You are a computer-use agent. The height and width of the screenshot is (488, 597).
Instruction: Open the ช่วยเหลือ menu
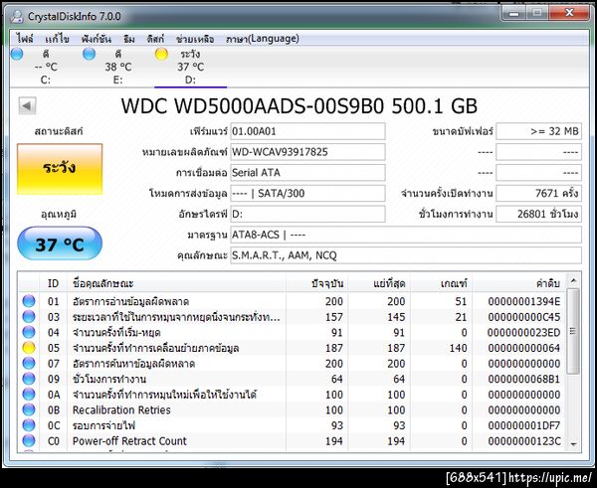(195, 39)
